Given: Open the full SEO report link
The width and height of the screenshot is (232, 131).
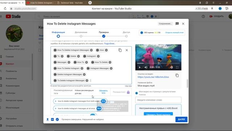Looking at the screenshot, I should point(174,32).
